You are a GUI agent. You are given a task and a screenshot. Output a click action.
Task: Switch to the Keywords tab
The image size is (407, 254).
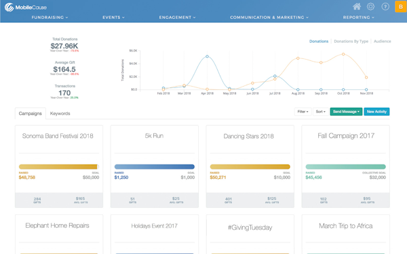[60, 114]
